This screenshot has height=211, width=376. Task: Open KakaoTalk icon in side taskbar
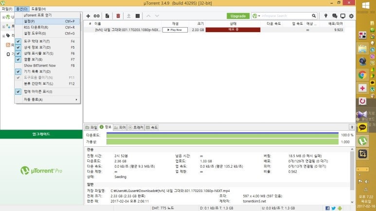coord(362,127)
